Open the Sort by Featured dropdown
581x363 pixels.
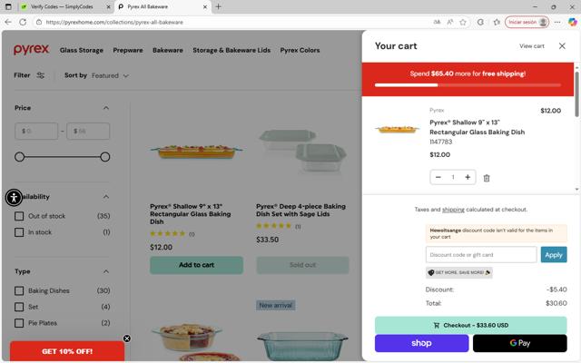[110, 75]
